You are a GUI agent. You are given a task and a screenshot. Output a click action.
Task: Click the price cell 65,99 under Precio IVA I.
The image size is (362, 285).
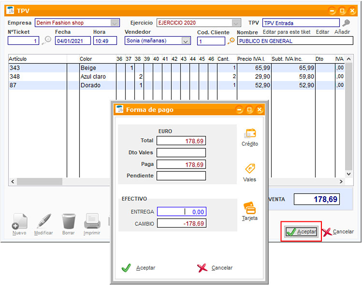tap(254, 68)
